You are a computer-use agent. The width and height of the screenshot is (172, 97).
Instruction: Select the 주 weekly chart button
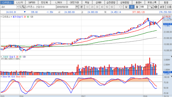132,7
